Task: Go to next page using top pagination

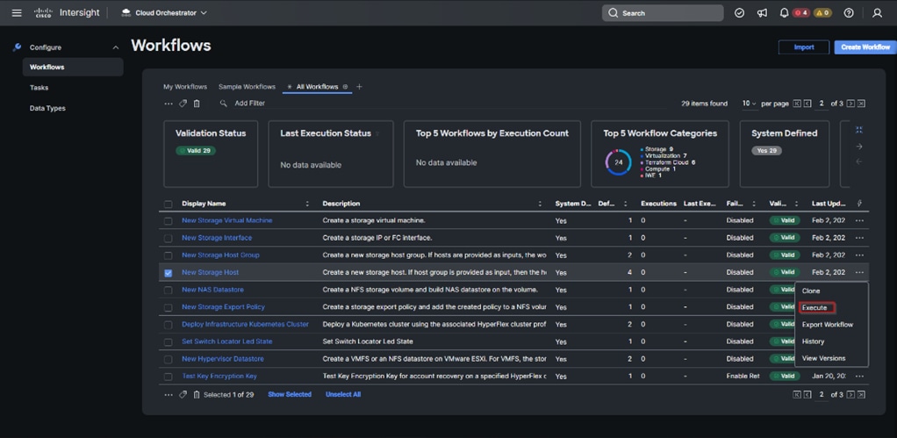Action: (x=850, y=104)
